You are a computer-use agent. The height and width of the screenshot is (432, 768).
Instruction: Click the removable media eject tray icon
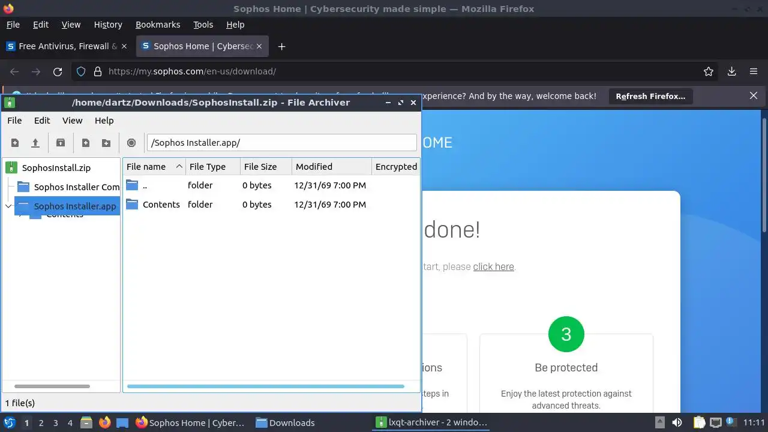coord(659,422)
